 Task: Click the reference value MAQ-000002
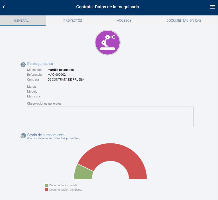pos(56,75)
